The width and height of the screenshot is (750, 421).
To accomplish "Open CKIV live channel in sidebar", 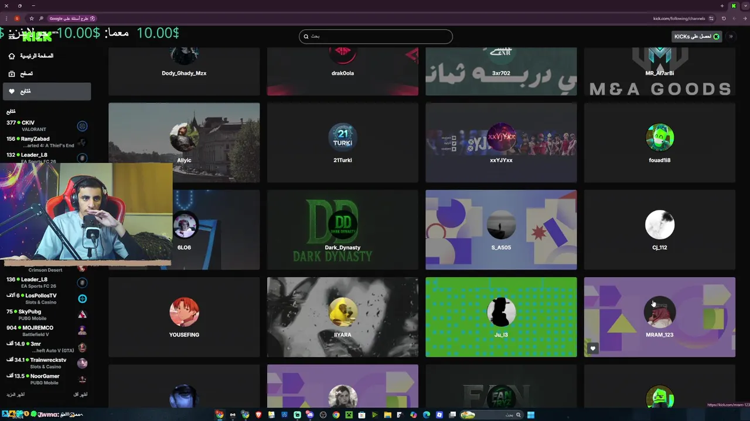I will click(47, 126).
